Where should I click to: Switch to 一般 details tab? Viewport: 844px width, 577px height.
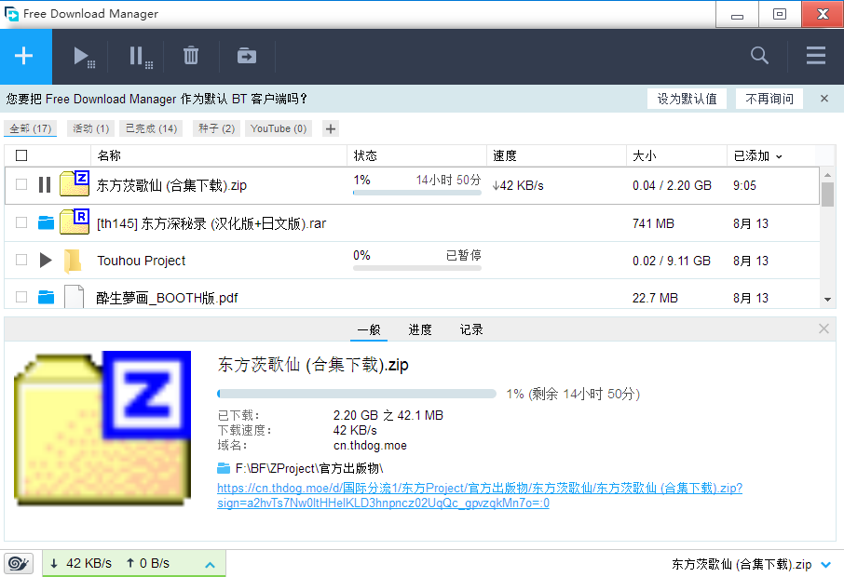coord(369,329)
